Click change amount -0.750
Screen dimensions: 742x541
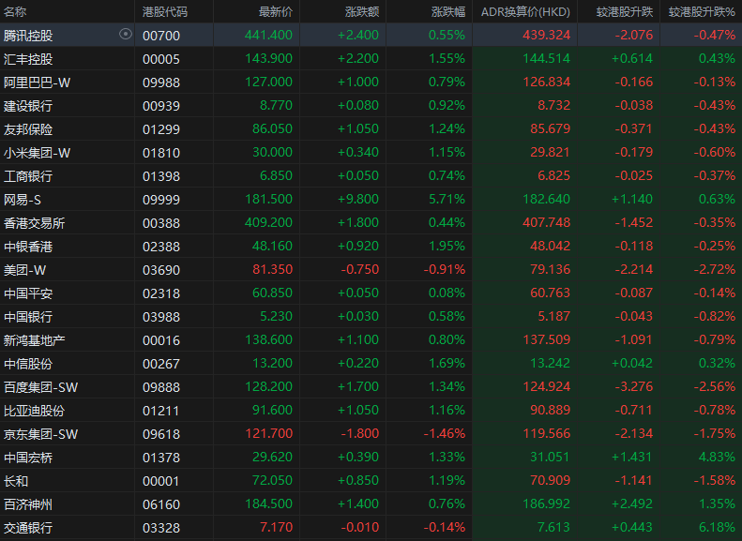(360, 269)
